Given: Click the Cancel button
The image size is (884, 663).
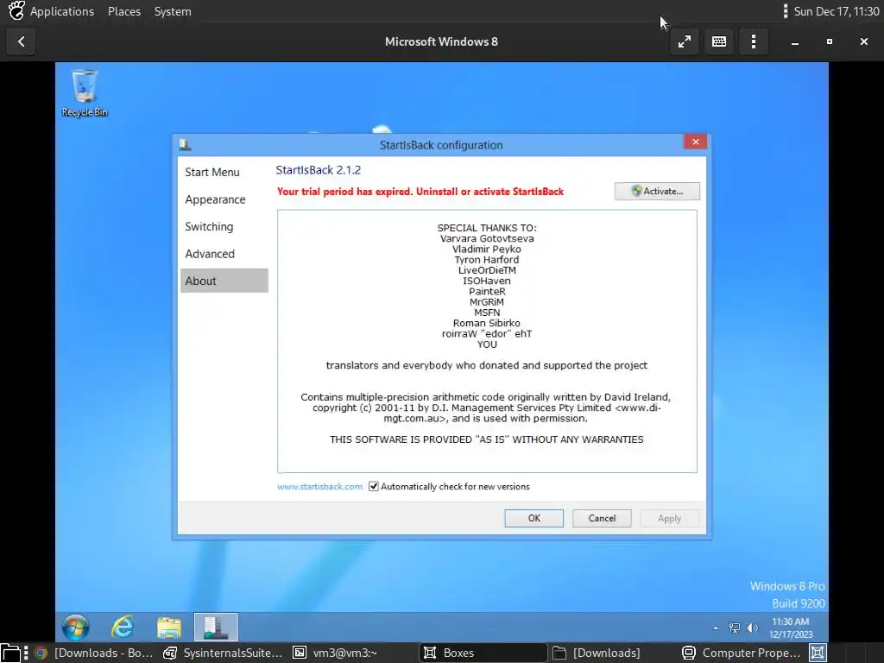Looking at the screenshot, I should click(602, 518).
